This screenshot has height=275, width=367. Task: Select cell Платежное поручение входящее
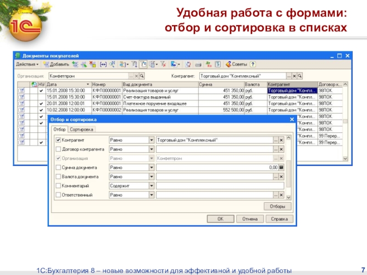pos(160,104)
